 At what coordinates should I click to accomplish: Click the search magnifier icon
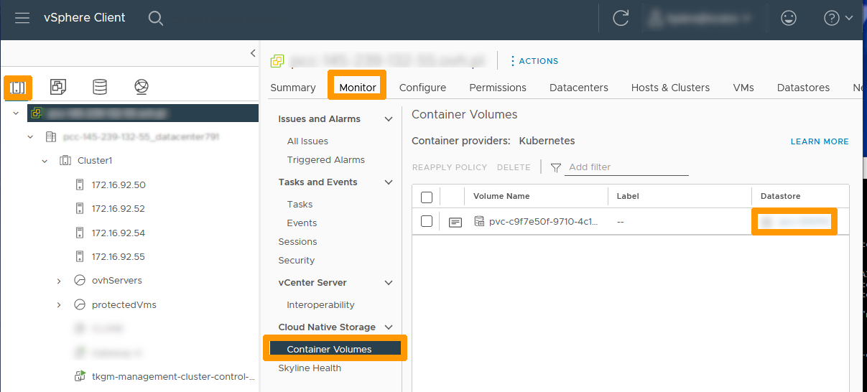click(x=156, y=18)
